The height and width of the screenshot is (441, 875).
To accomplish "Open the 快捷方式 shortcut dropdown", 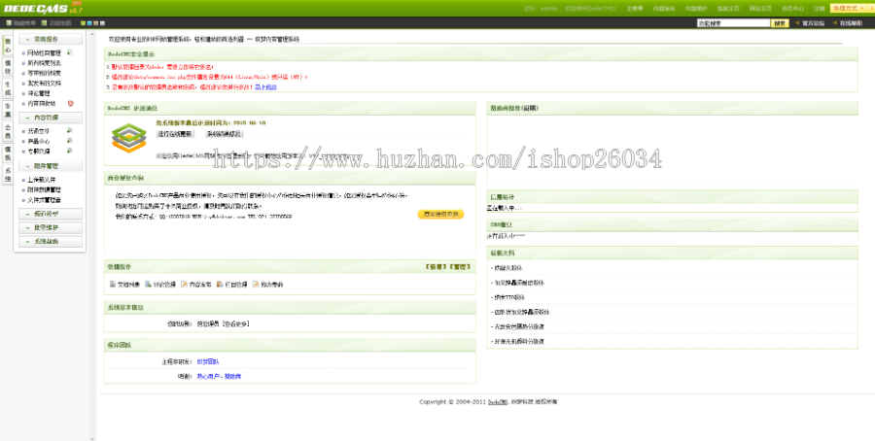I will [x=851, y=9].
